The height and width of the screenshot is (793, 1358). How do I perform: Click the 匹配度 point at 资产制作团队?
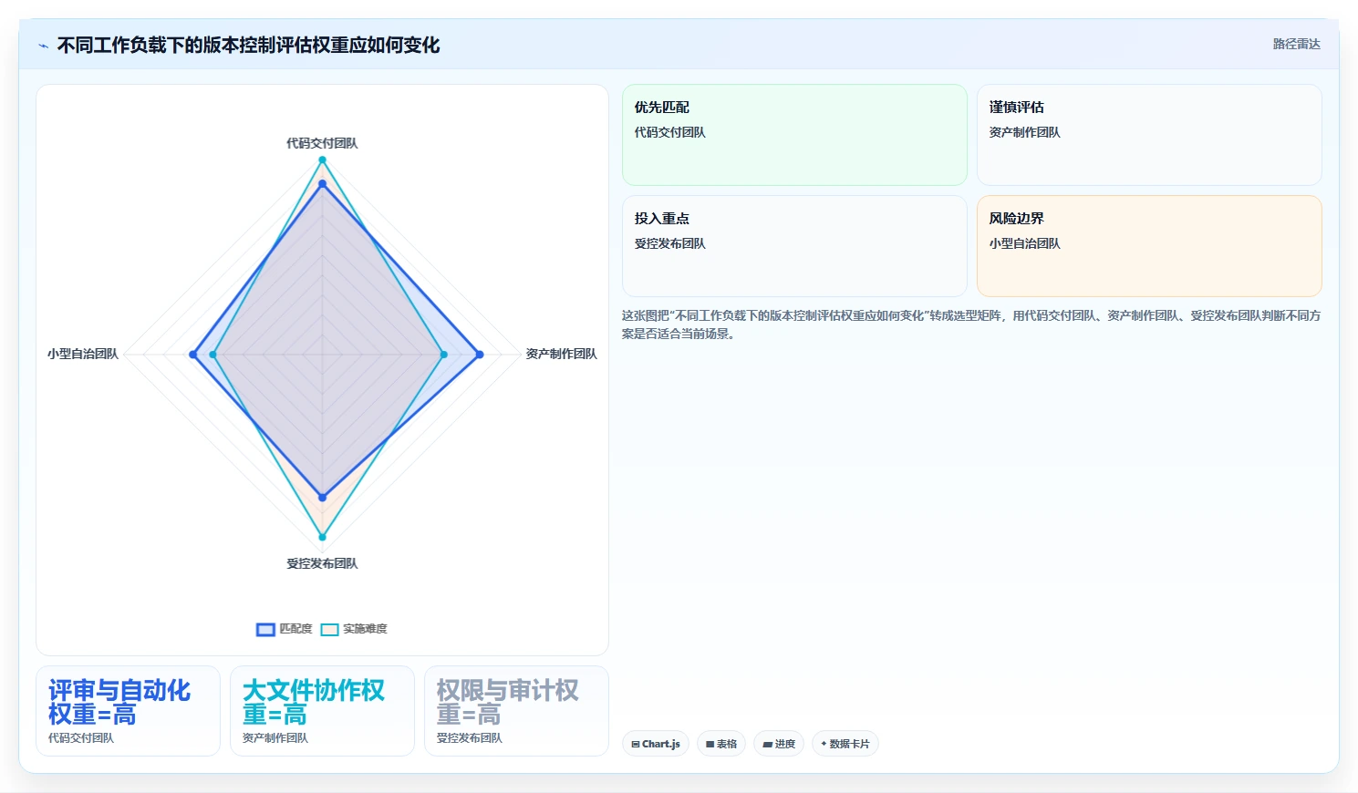tap(480, 355)
